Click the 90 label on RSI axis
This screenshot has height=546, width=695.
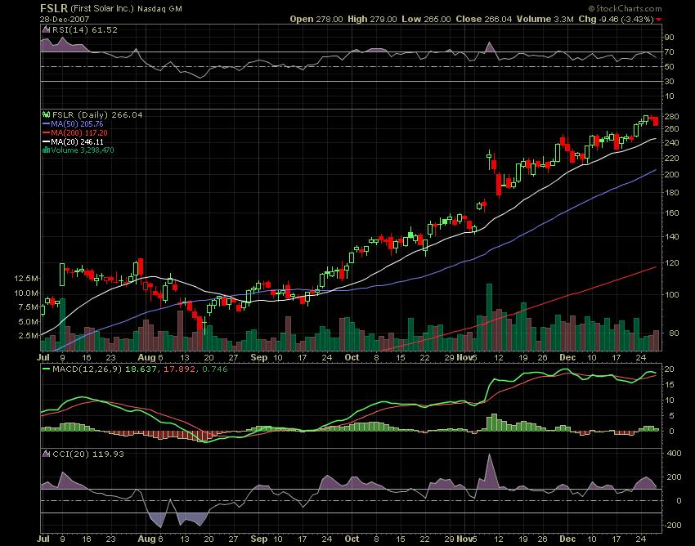pyautogui.click(x=670, y=38)
